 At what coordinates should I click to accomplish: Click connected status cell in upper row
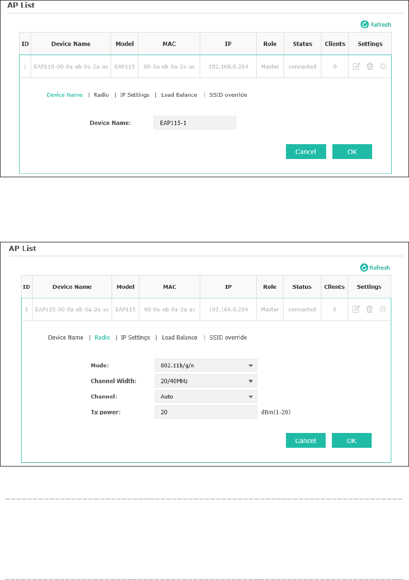click(302, 67)
